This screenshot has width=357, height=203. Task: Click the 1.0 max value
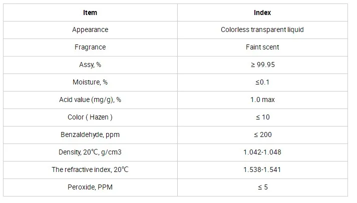click(x=262, y=99)
